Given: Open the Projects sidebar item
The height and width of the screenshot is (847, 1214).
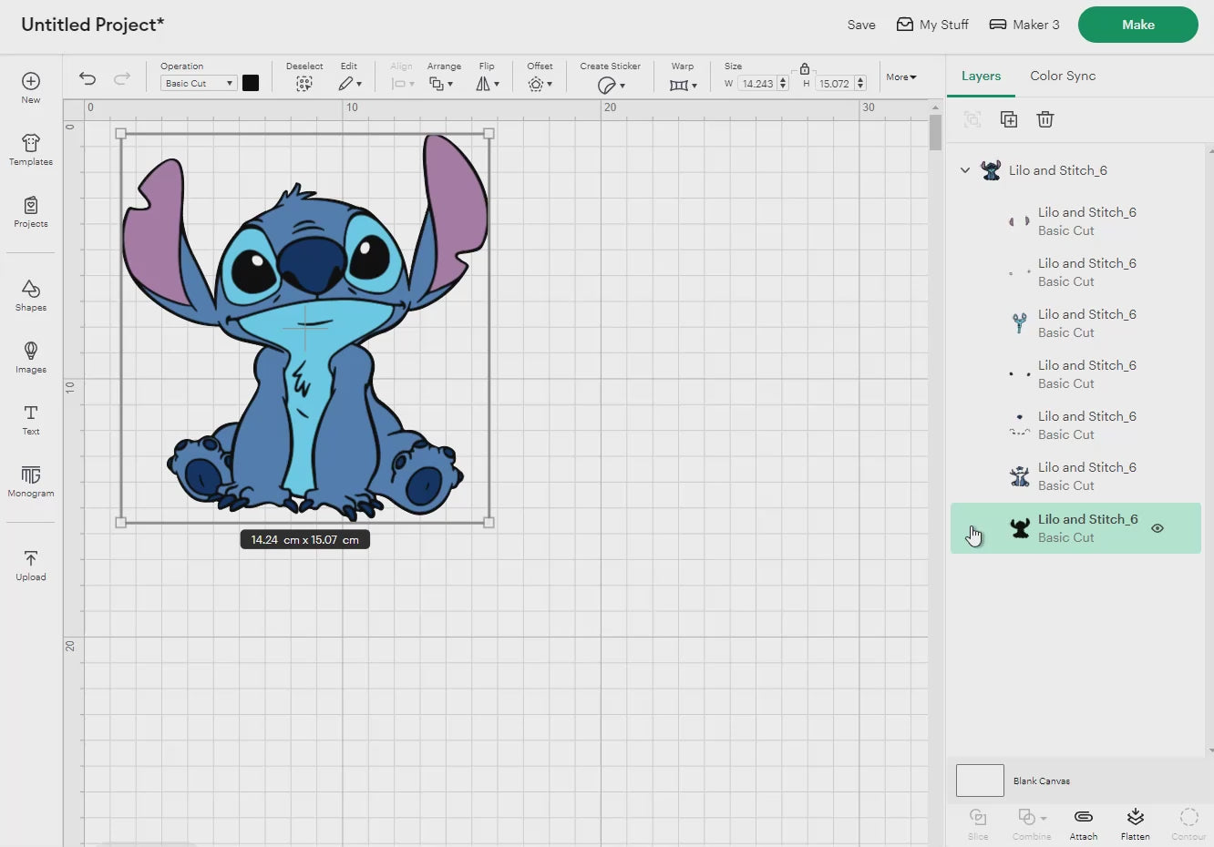Looking at the screenshot, I should [x=31, y=211].
